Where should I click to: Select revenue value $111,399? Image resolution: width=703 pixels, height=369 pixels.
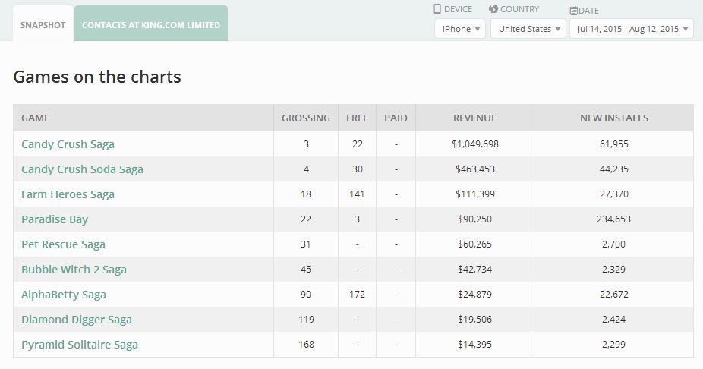pyautogui.click(x=475, y=194)
